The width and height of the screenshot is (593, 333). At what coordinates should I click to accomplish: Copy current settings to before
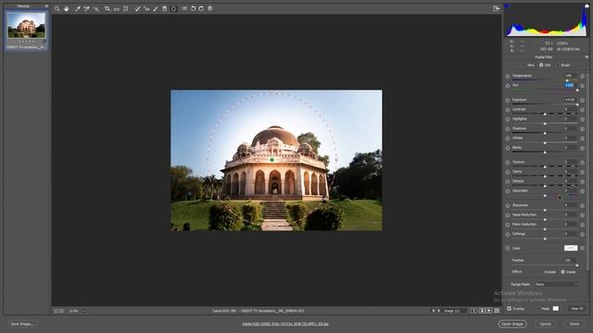click(x=489, y=311)
